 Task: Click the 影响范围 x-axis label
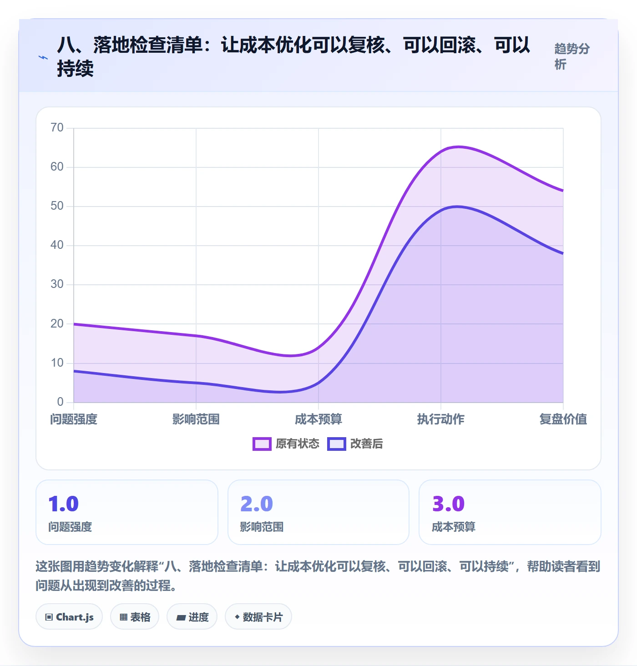coord(196,419)
